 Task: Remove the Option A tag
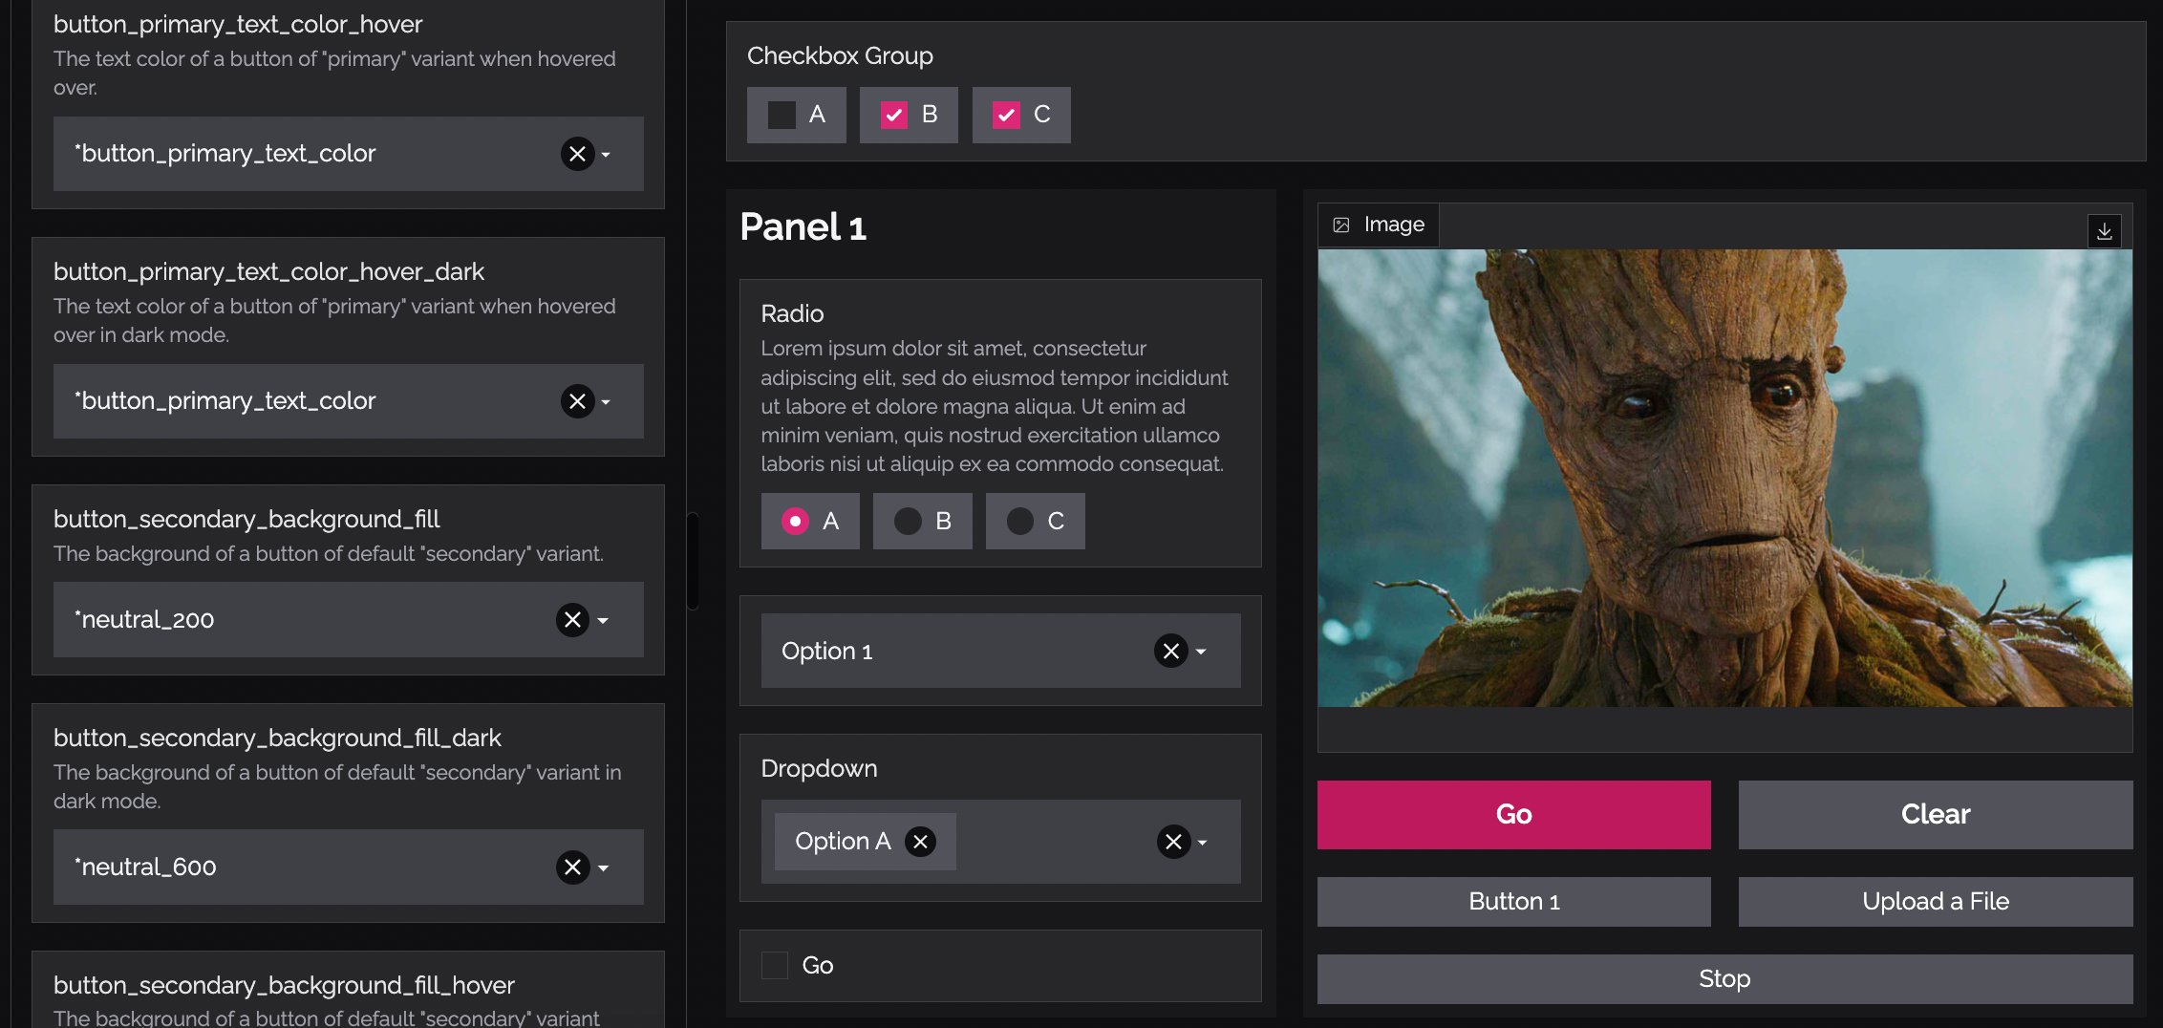coord(920,842)
